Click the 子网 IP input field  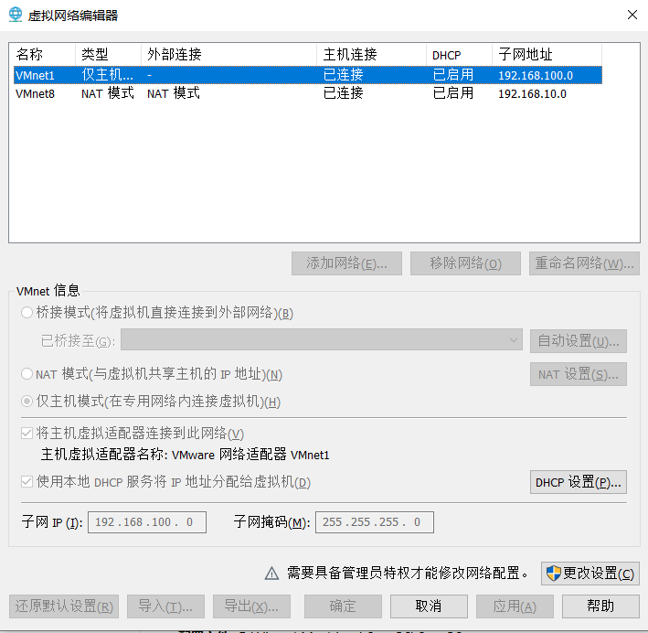pyautogui.click(x=147, y=522)
